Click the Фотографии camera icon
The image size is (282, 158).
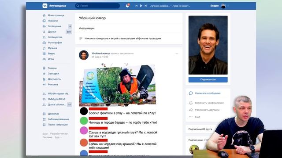(x=44, y=43)
